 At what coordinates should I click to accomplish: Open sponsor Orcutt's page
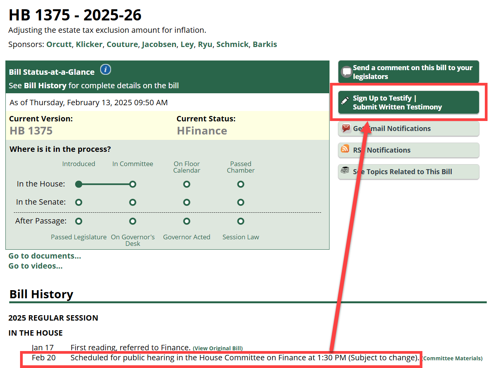tap(59, 44)
